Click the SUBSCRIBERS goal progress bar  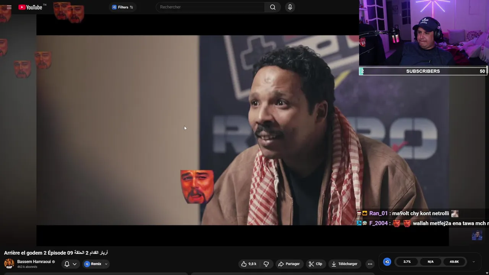coord(423,71)
